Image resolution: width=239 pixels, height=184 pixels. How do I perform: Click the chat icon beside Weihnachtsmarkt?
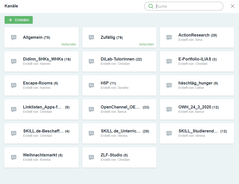[14, 157]
